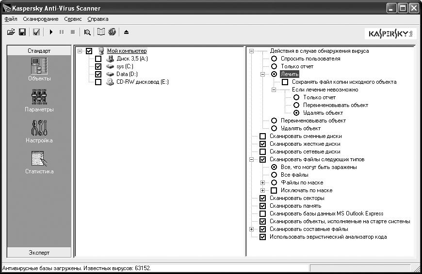422x274 pixels.
Task: Select Все, что могут быть заражены radio
Action: [x=274, y=167]
